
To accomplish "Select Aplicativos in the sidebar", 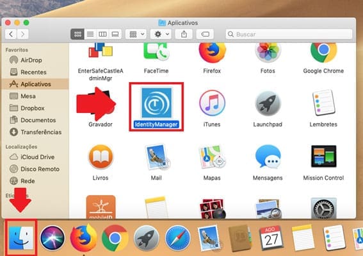I will coord(35,84).
